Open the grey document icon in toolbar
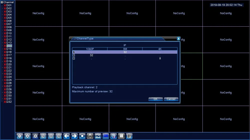Image resolution: width=250 pixels, height=140 pixels. point(121,136)
